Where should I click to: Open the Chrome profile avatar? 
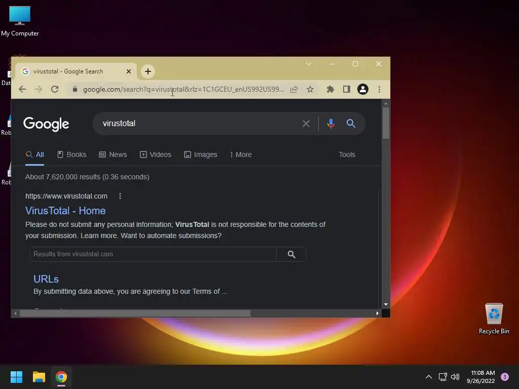pos(363,89)
